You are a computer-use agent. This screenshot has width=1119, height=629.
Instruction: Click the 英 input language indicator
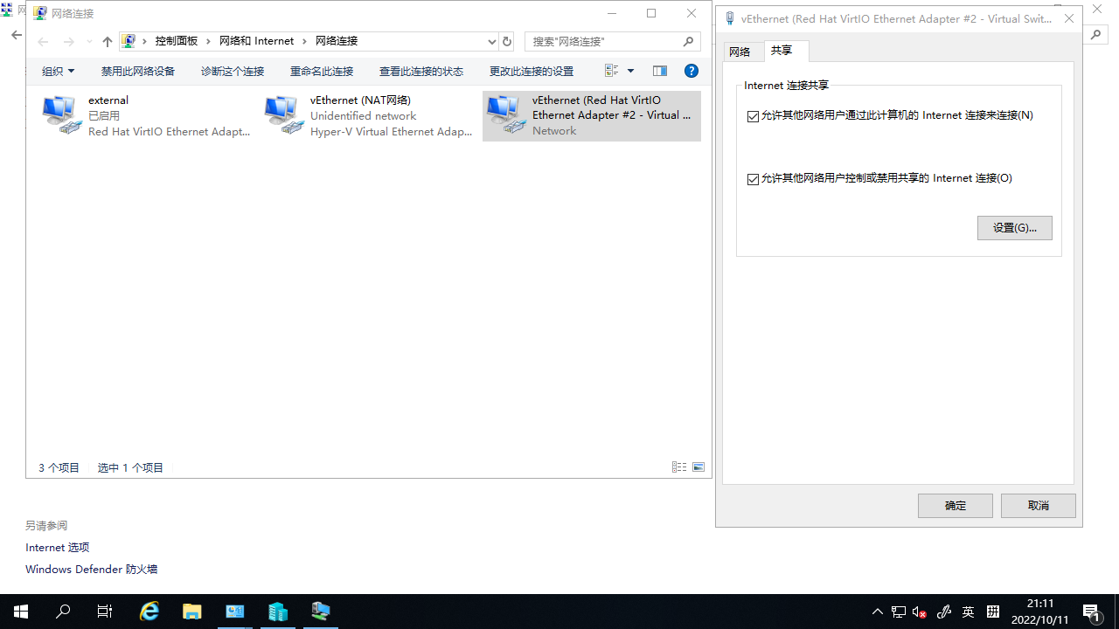tap(969, 612)
